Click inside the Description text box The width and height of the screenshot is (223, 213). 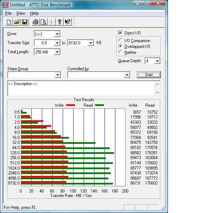pyautogui.click(x=81, y=88)
